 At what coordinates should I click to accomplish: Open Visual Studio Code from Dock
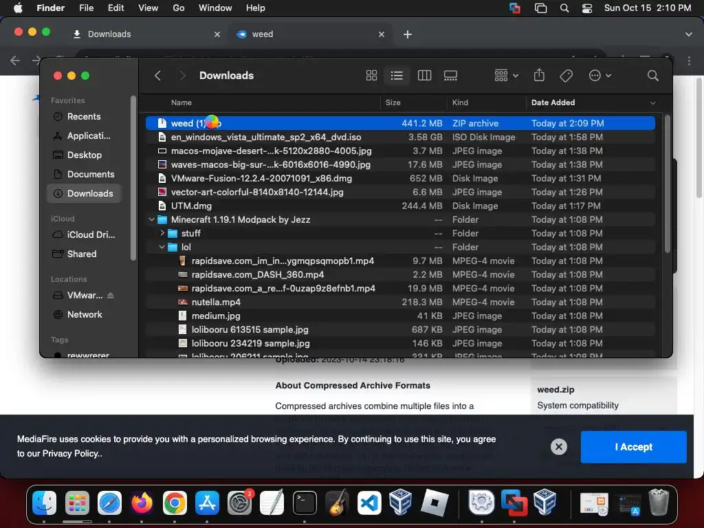click(369, 503)
